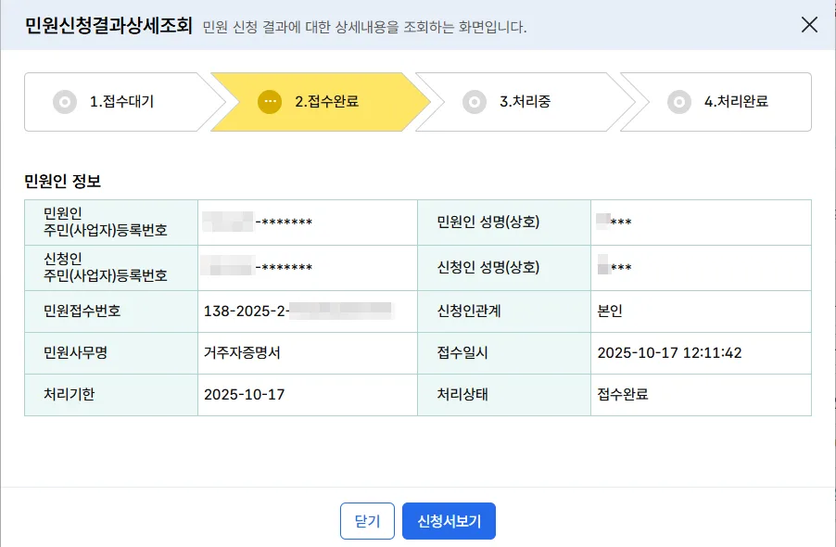This screenshot has height=547, width=836.
Task: Click the 처리상태 value 접수완료
Action: [x=623, y=394]
